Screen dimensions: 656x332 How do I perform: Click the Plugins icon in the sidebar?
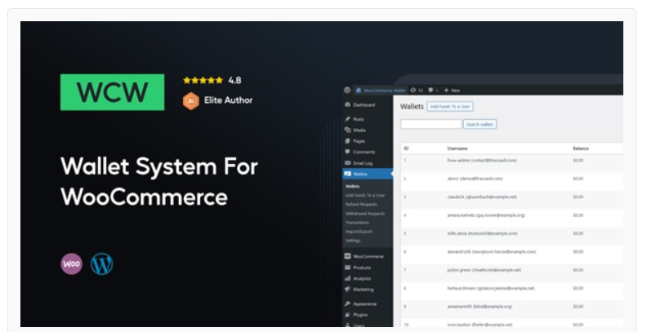347,314
